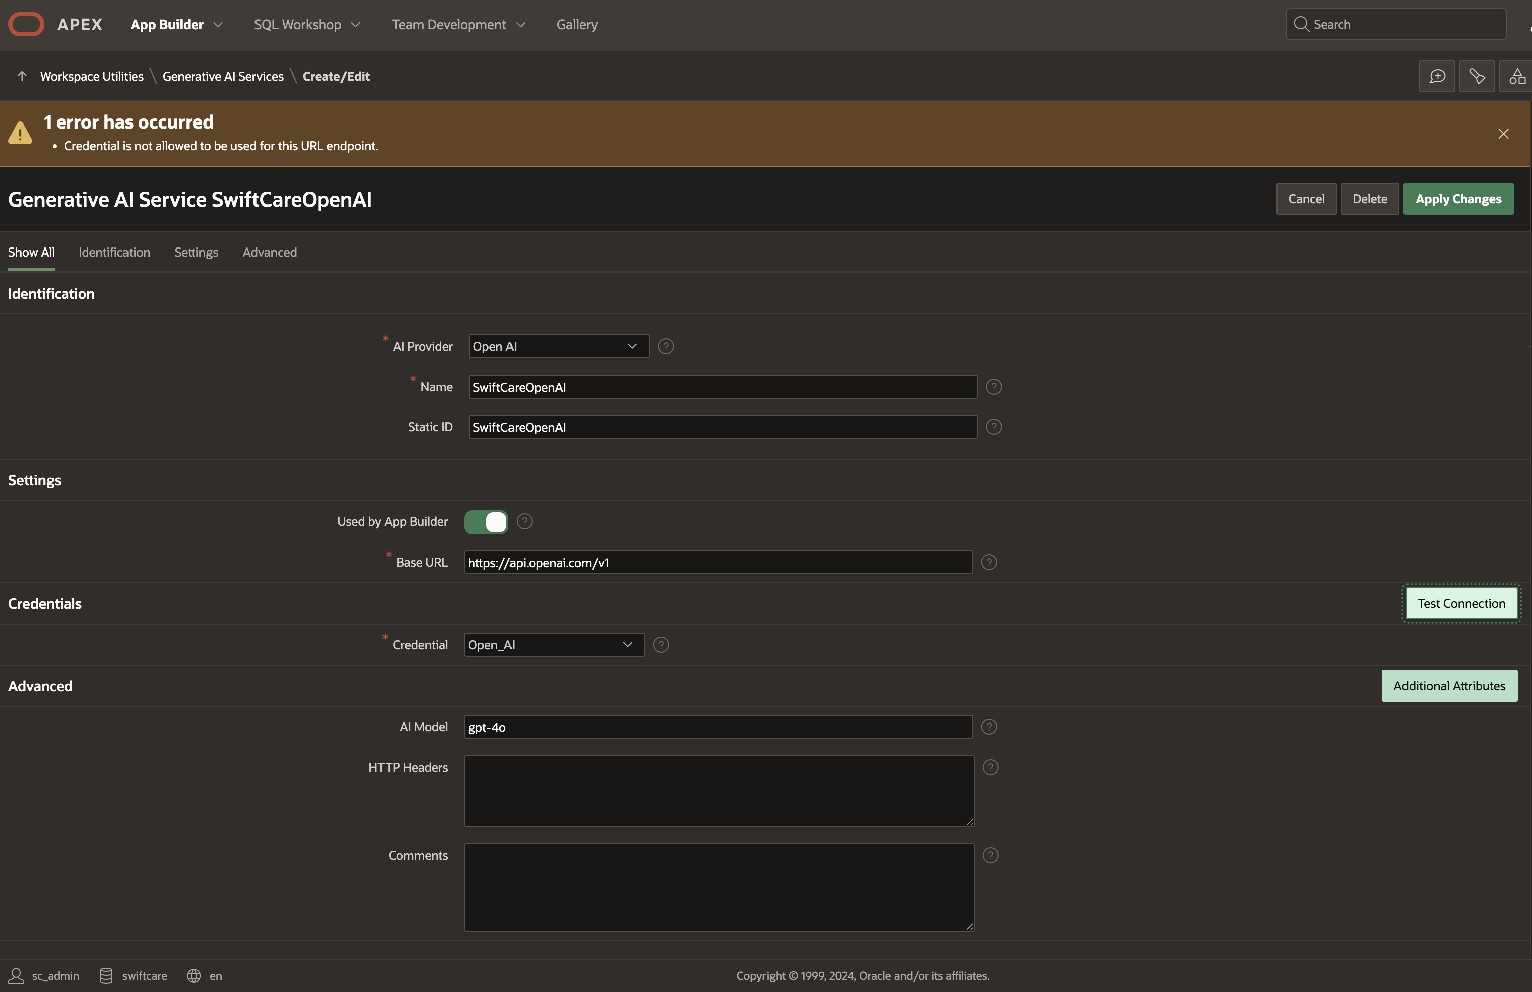Click the Name input field
The width and height of the screenshot is (1532, 992).
(723, 386)
